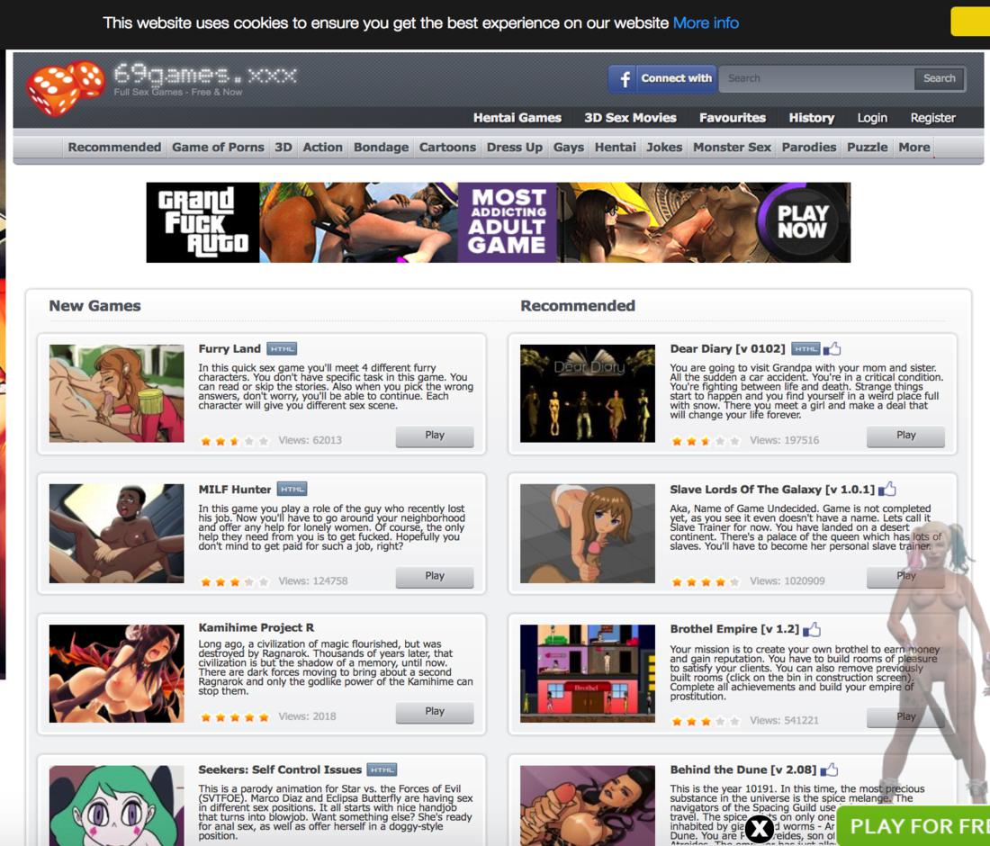This screenshot has height=846, width=990.
Task: Click the "Recommended" section heading above Dear Diary
Action: [x=578, y=306]
